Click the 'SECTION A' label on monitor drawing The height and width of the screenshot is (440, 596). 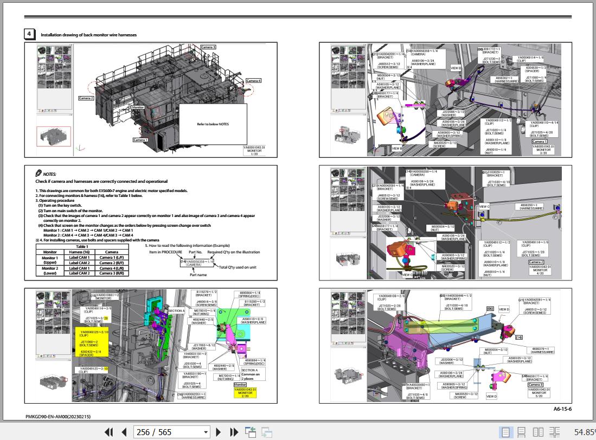pyautogui.click(x=176, y=311)
